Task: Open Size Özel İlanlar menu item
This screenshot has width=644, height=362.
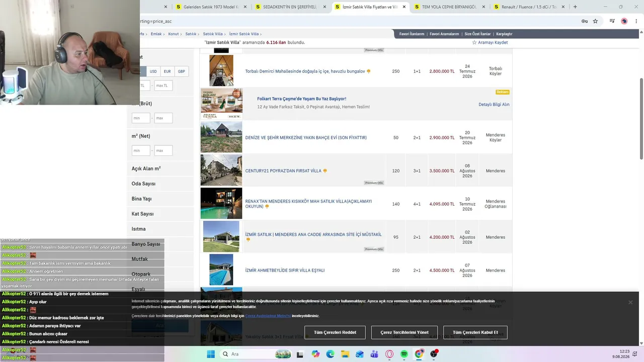Action: point(477,34)
